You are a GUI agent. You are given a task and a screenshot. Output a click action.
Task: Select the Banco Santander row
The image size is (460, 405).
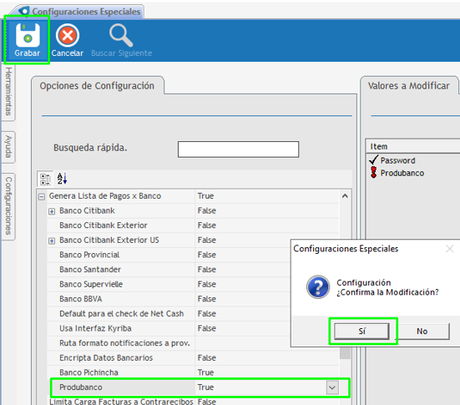90,270
